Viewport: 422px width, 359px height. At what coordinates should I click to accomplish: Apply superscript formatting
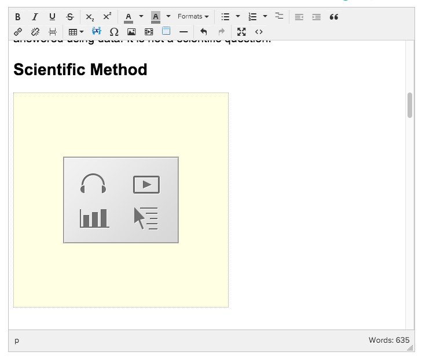pos(107,17)
